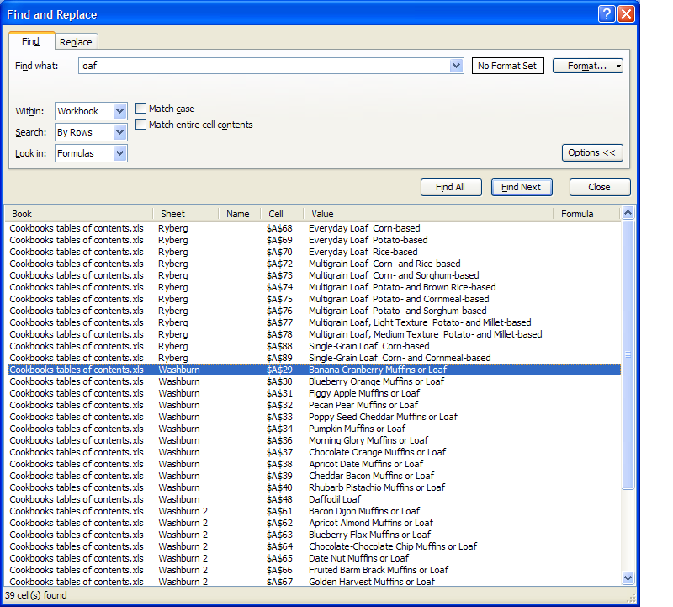Expand the Find what history dropdown

[x=457, y=66]
